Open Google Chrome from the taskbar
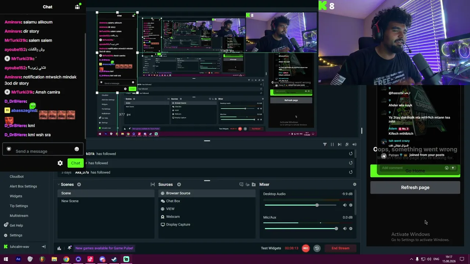 pyautogui.click(x=66, y=259)
